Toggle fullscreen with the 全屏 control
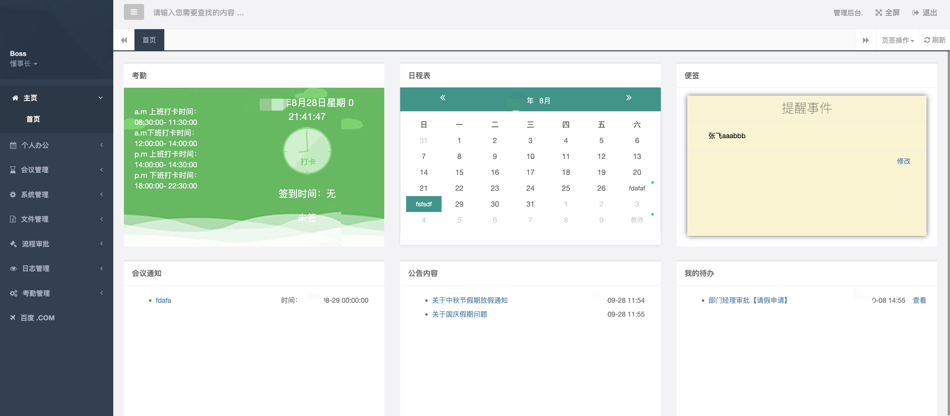 pyautogui.click(x=887, y=12)
